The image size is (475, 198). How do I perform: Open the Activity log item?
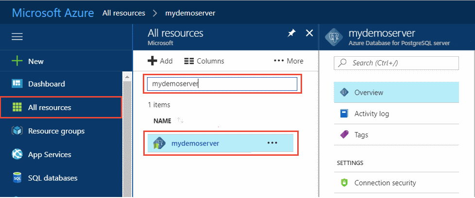[396, 114]
